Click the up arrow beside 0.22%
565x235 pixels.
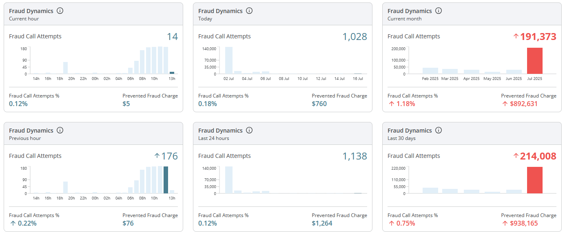[x=12, y=223]
